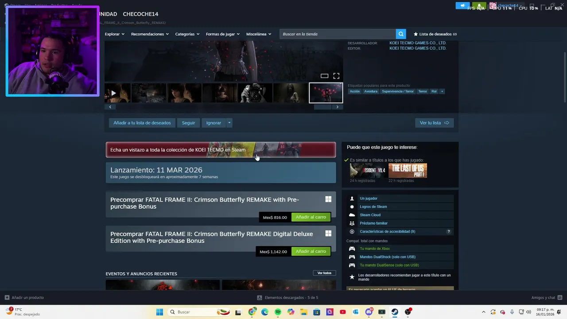Image resolution: width=567 pixels, height=319 pixels.
Task: Open The Last of Us Part I thumbnail
Action: point(408,171)
